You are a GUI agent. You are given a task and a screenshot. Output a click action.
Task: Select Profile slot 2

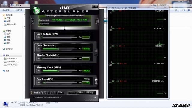(46, 93)
